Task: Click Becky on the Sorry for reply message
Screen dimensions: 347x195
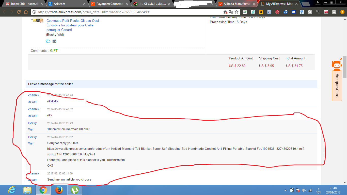Action: (32, 137)
